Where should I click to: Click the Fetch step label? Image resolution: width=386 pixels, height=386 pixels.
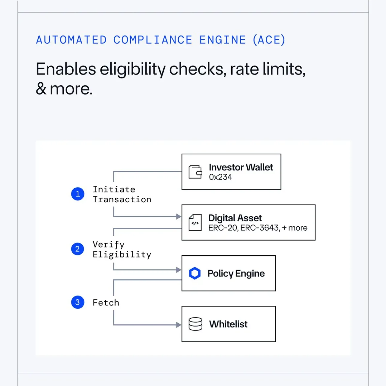click(x=106, y=302)
